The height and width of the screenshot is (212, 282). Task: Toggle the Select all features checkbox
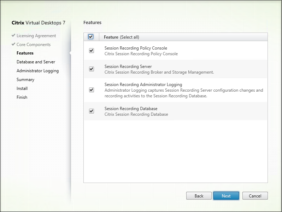91,37
